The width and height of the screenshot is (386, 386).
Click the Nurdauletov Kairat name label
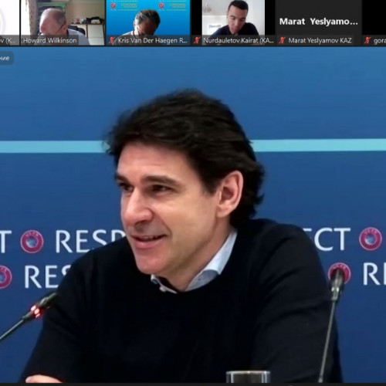[239, 40]
